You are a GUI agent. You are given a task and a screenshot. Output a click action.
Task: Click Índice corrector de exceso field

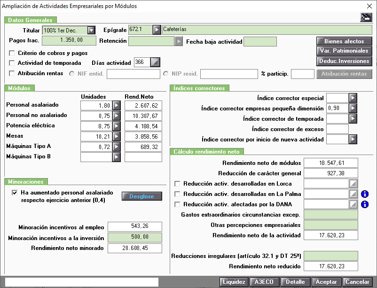(338, 129)
